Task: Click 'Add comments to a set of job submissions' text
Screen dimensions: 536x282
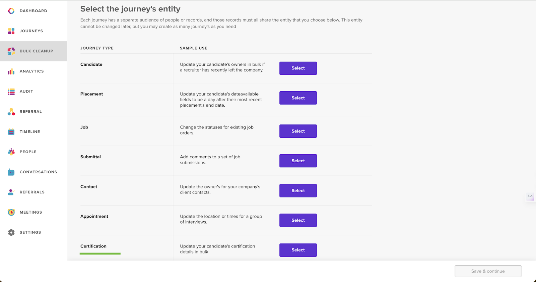Action: pos(210,160)
